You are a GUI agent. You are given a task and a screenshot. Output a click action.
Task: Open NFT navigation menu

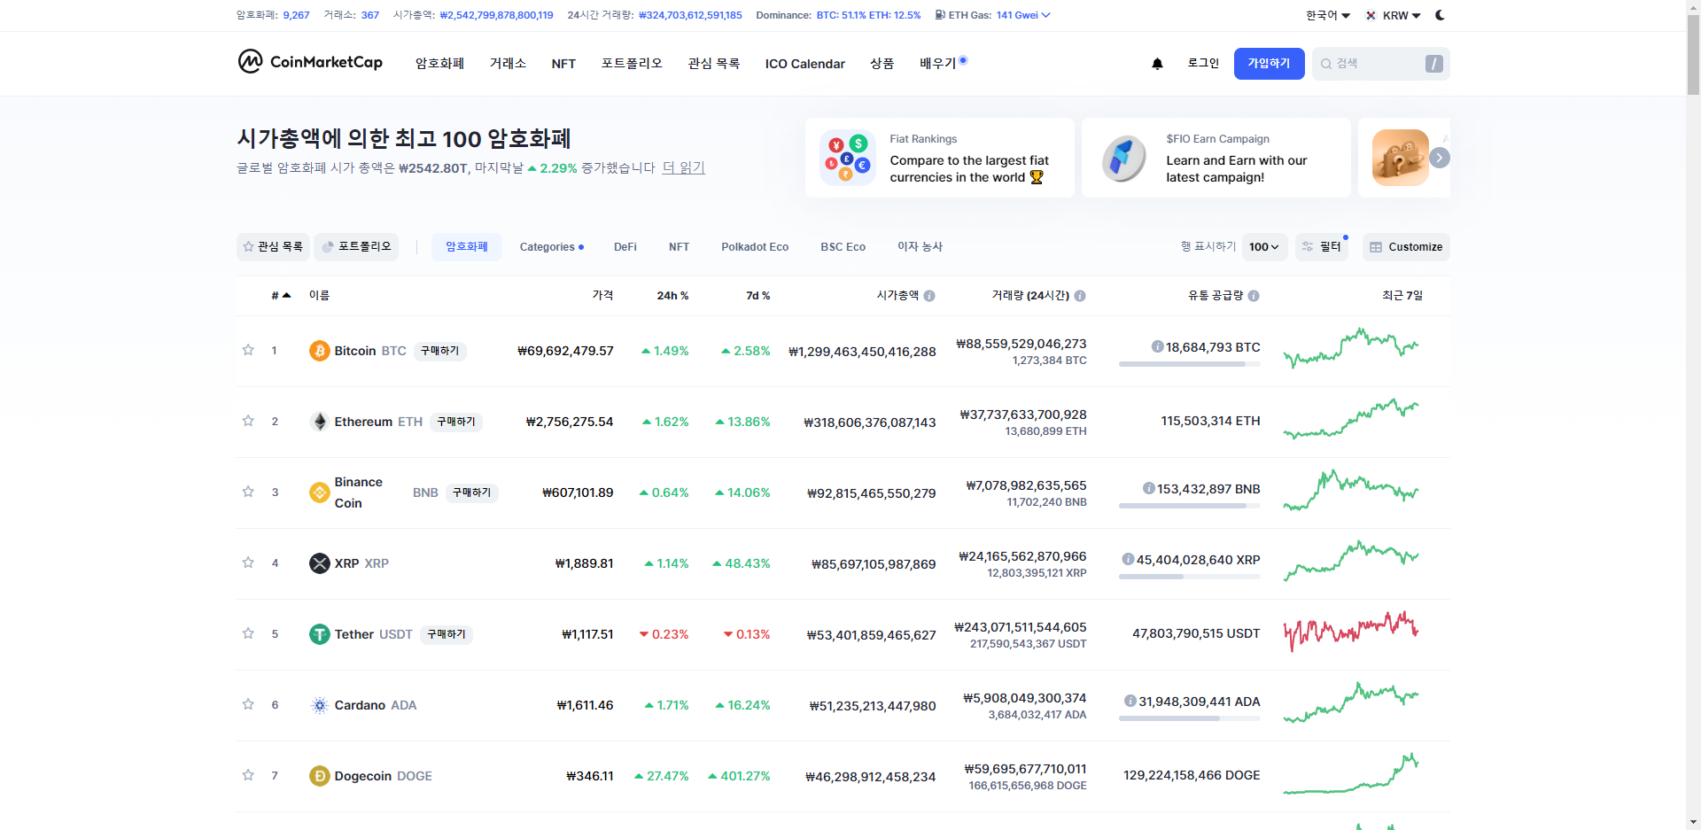coord(563,64)
